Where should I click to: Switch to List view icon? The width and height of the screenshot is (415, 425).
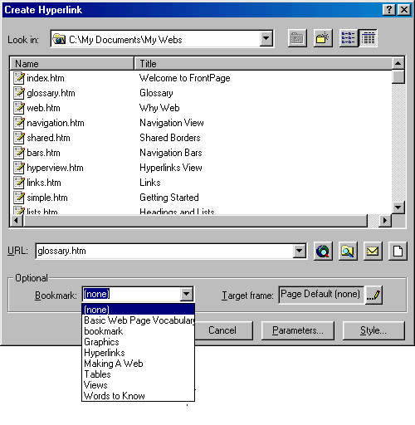pyautogui.click(x=349, y=38)
